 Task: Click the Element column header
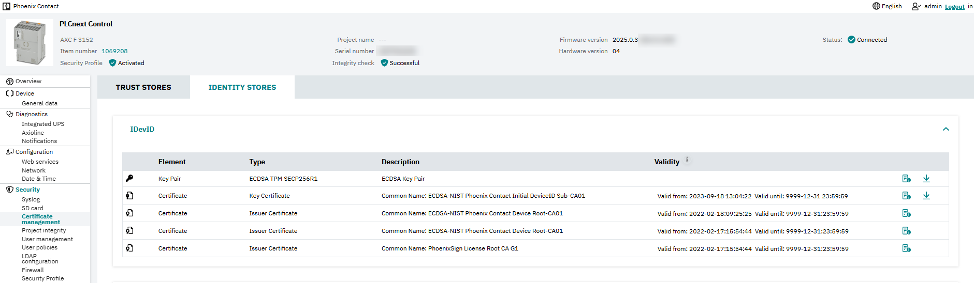point(172,162)
